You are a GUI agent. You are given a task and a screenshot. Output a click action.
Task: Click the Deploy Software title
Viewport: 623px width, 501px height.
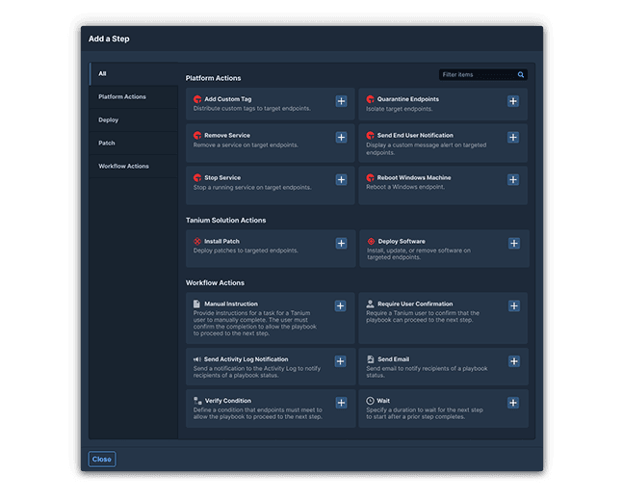click(402, 241)
